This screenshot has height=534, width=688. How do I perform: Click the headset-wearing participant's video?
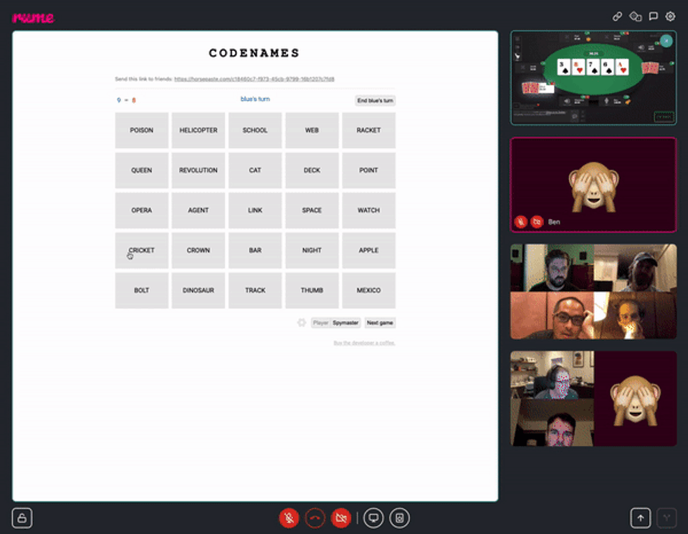coord(552,375)
